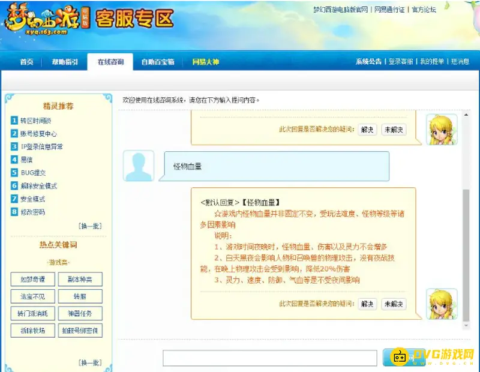Image resolution: width=480 pixels, height=372 pixels.
Task: Click the 如梦奇谭 keyword button
Action: pyautogui.click(x=33, y=279)
